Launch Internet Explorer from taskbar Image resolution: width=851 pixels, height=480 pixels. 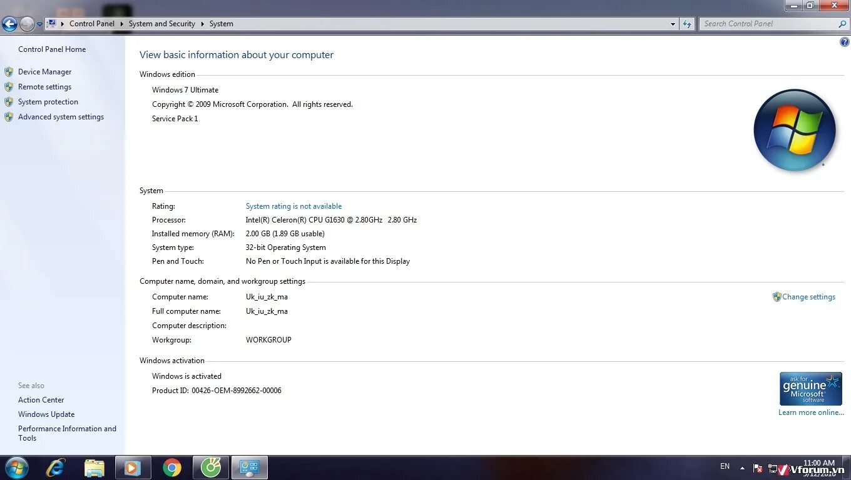point(56,467)
